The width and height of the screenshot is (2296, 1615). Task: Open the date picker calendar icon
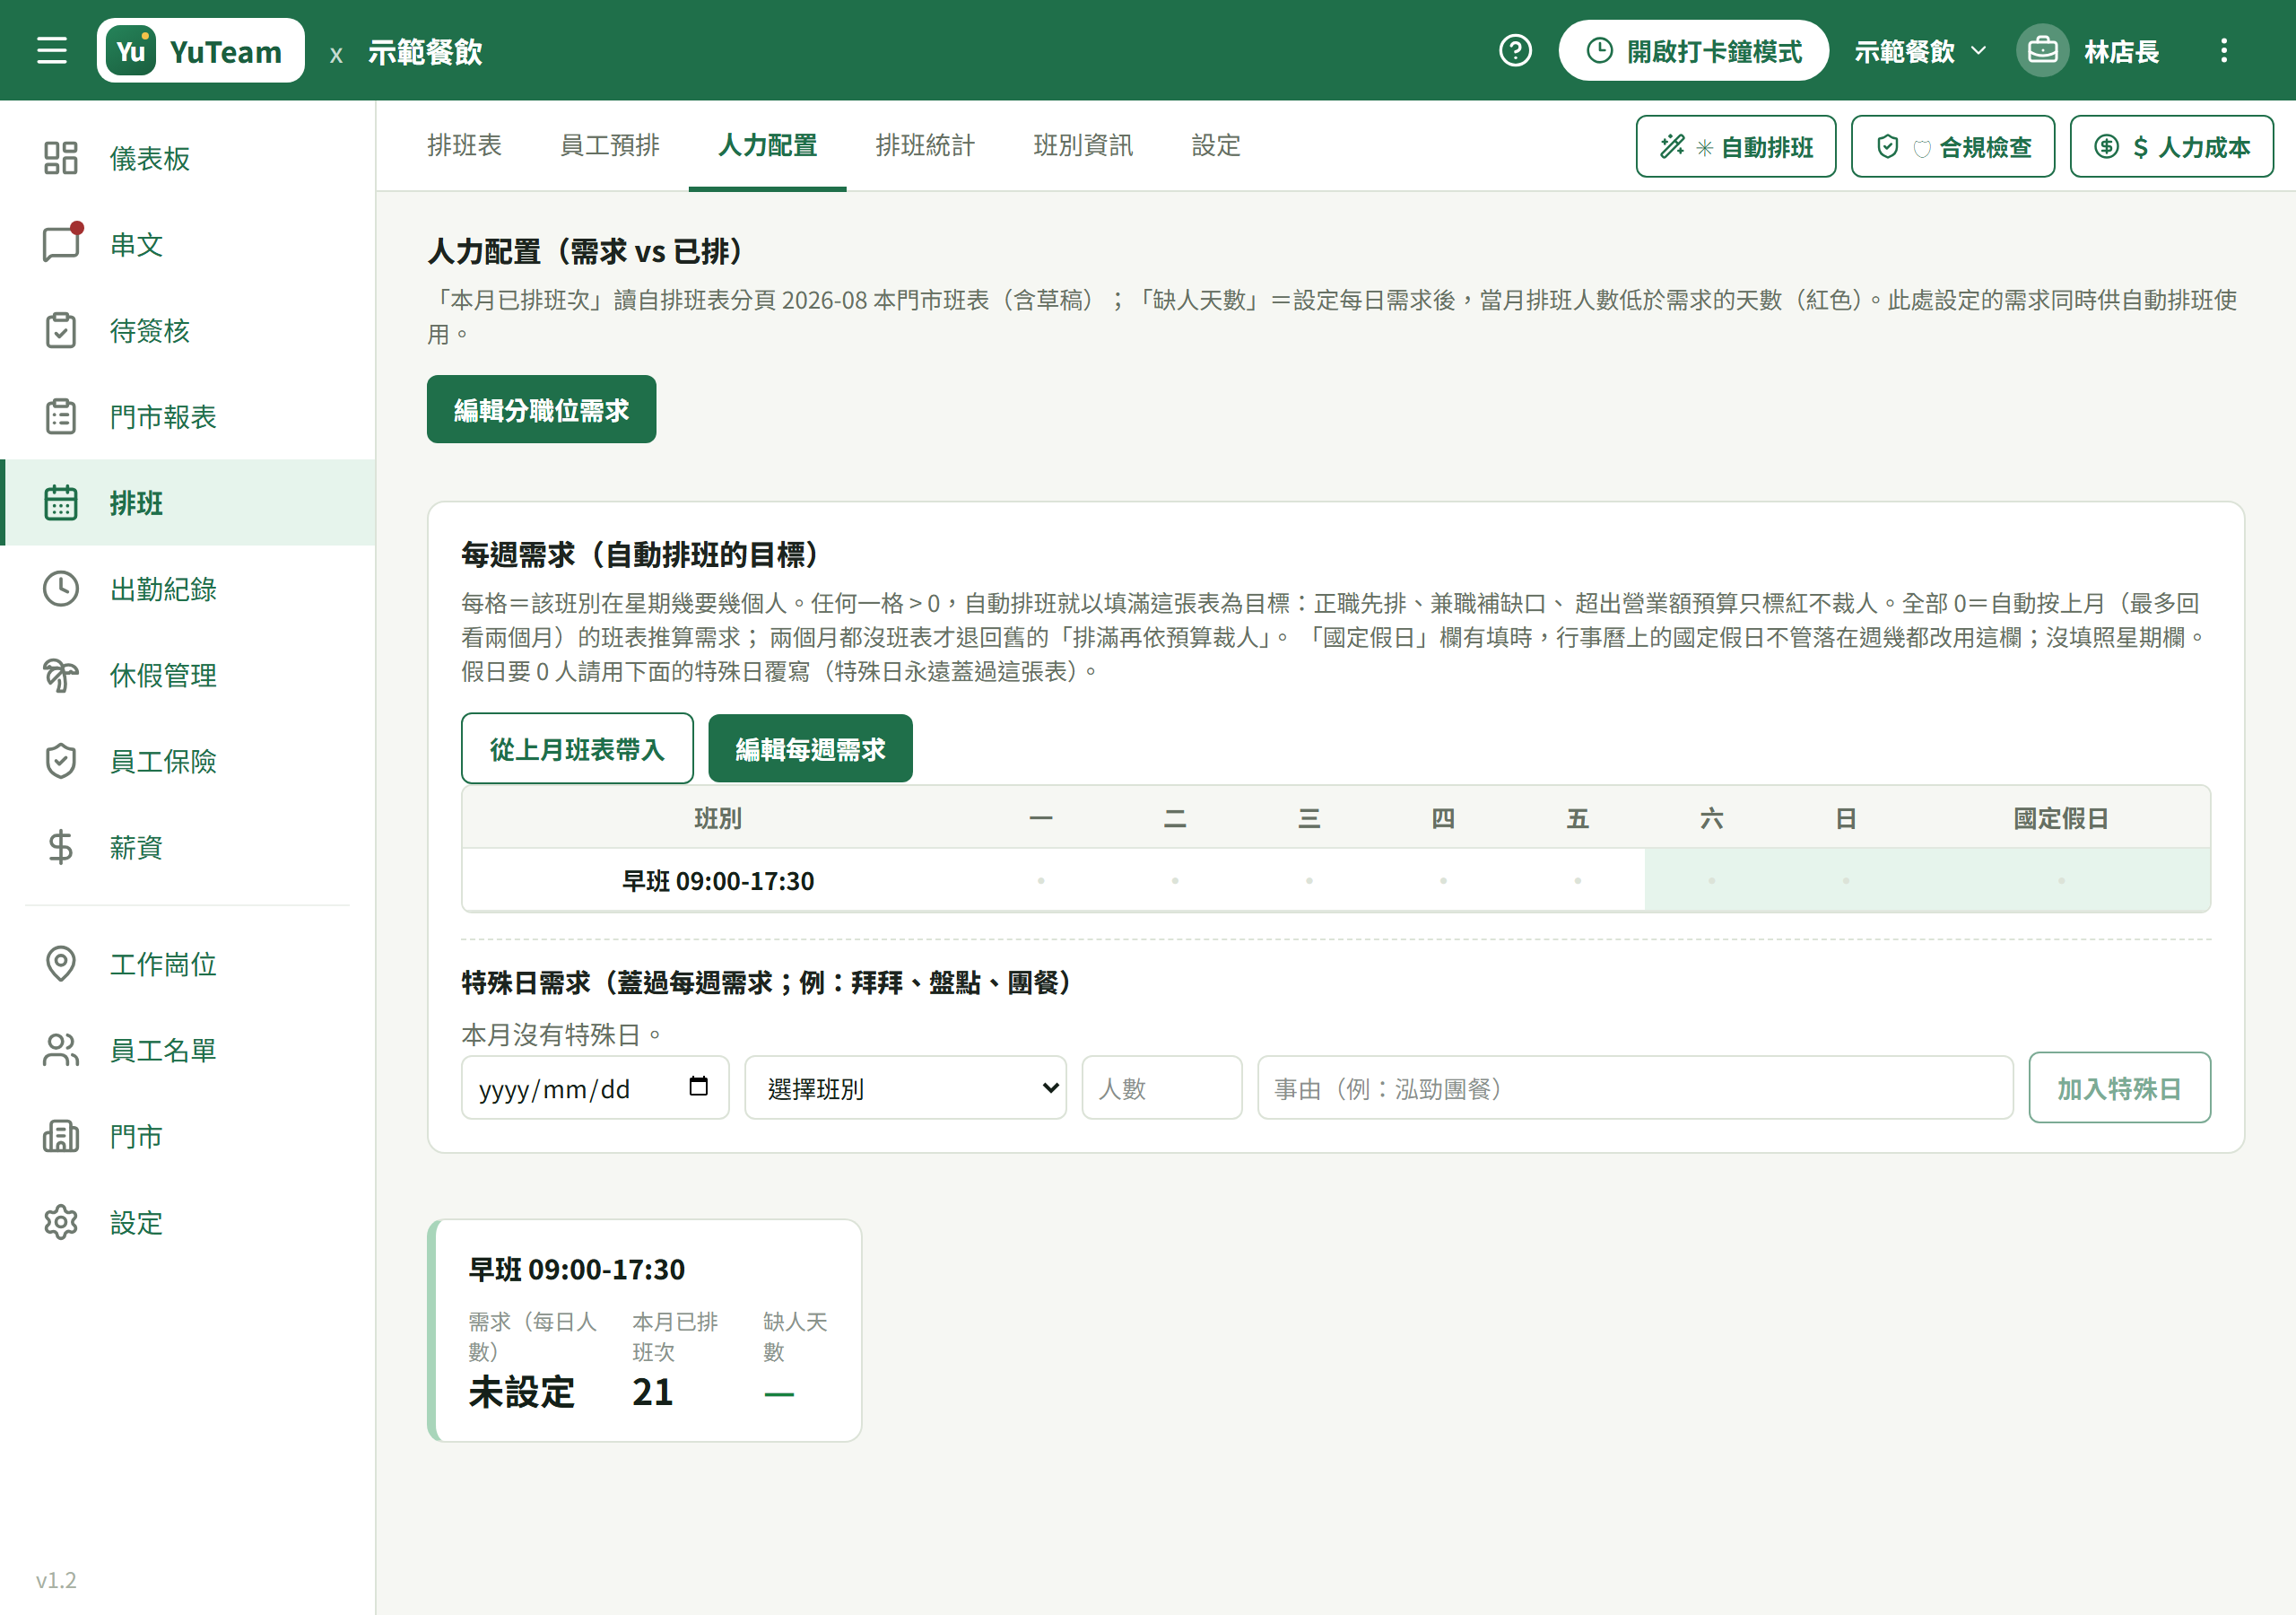tap(699, 1087)
